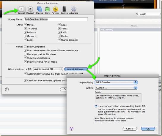The image size is (162, 136).
Task: Toggle Check for new software updates
Action: click(25, 80)
